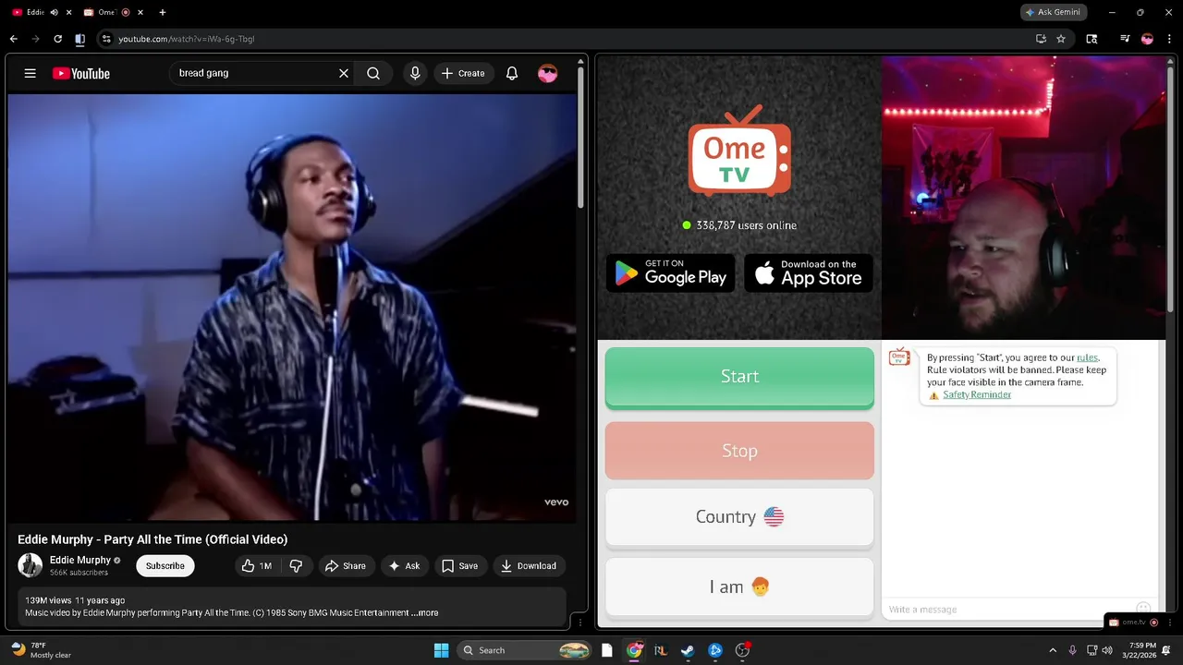
Task: Open Eddie Murphy channel avatar
Action: click(30, 565)
